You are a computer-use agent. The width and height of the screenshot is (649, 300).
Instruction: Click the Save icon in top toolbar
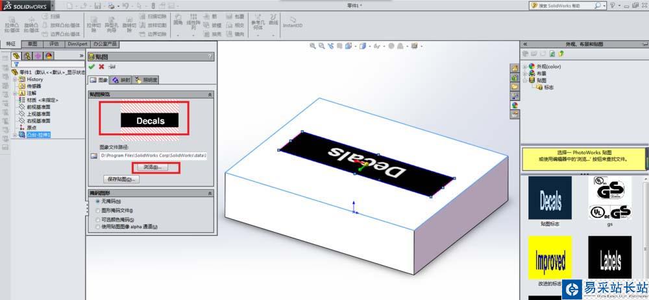coord(97,6)
